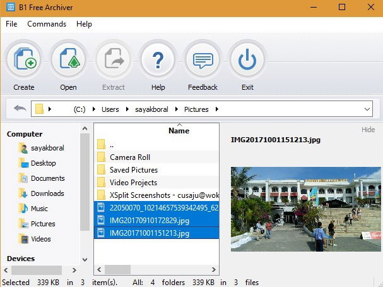Hide the preview pane with the Hide link
Image resolution: width=383 pixels, height=287 pixels.
point(368,130)
